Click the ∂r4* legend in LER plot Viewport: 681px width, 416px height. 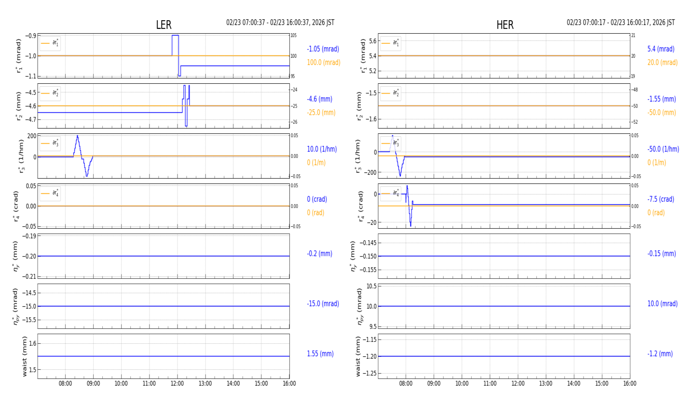pos(50,194)
